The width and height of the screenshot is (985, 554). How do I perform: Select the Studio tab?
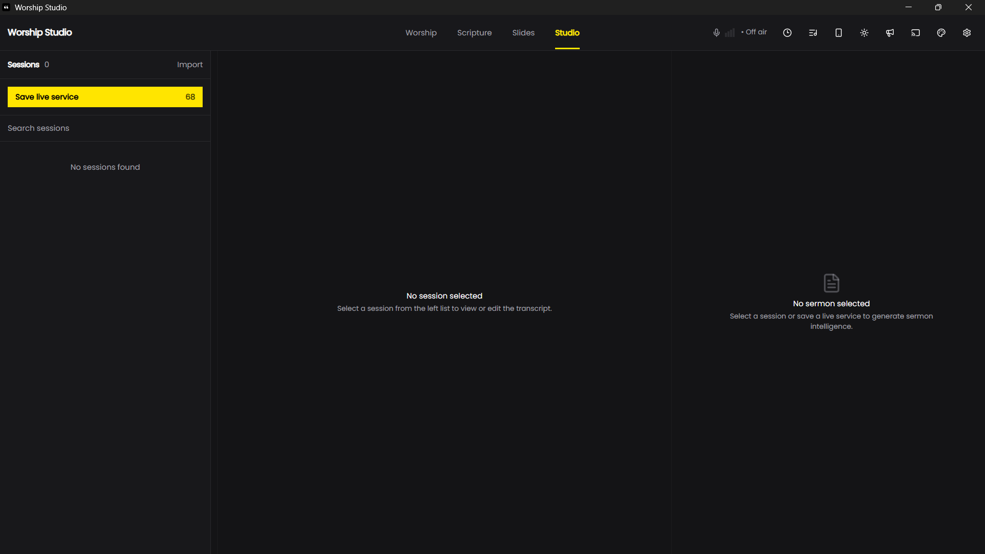pyautogui.click(x=567, y=33)
